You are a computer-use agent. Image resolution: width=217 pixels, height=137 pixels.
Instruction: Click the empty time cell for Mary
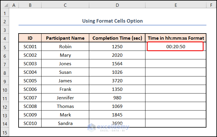point(176,55)
